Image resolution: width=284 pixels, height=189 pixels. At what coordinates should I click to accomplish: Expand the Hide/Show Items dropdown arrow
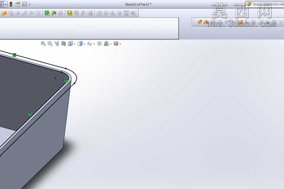pos(94,44)
